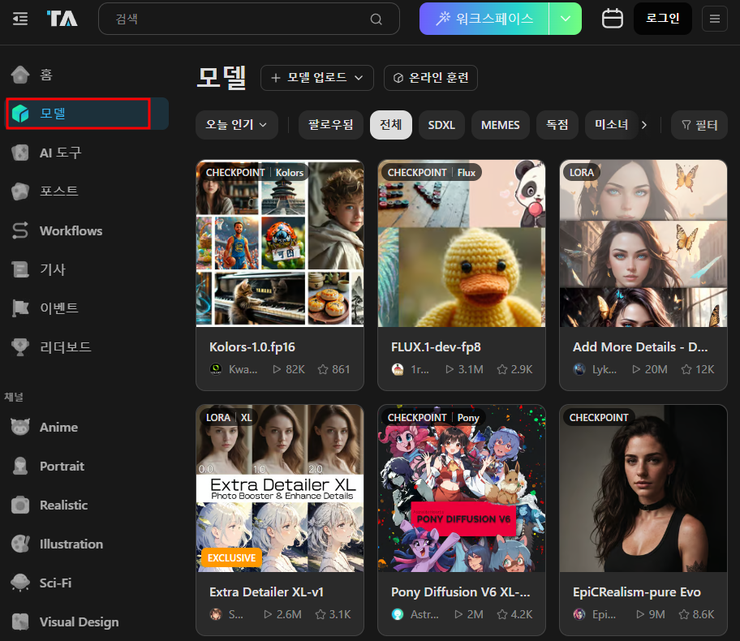The width and height of the screenshot is (740, 641).
Task: Click the home icon in the sidebar
Action: tap(20, 75)
